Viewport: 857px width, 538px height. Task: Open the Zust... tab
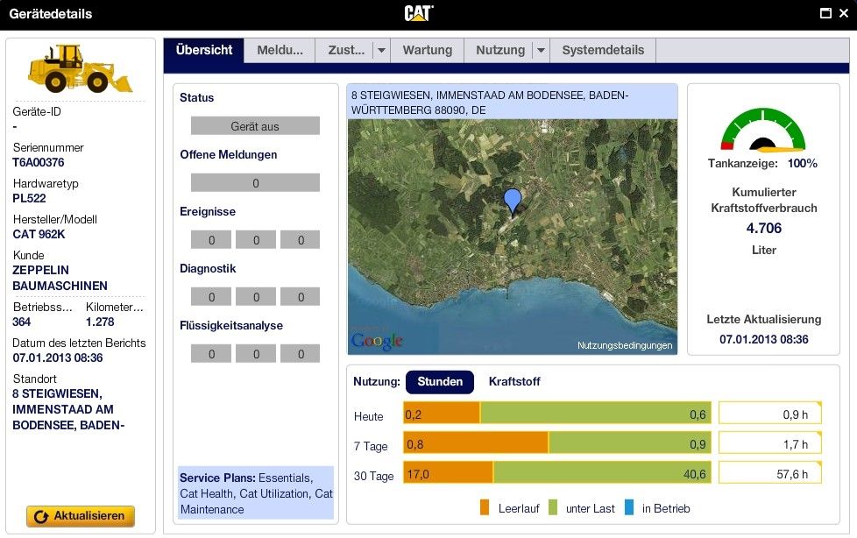[x=346, y=50]
